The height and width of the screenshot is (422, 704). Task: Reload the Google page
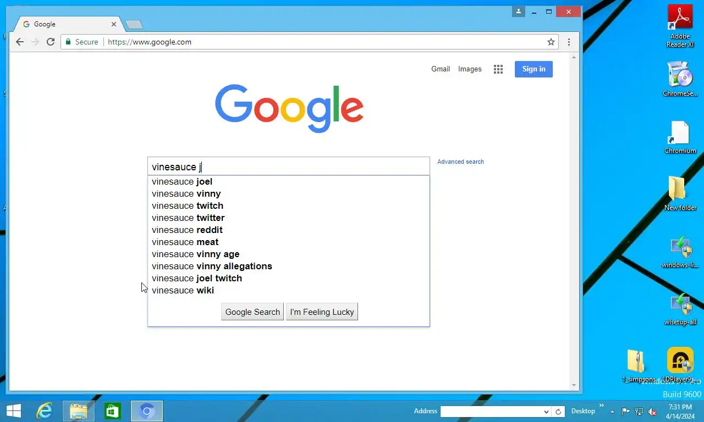coord(51,42)
